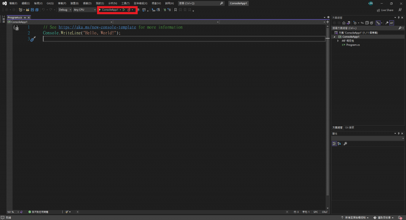Toggle track active item button in Solution Explorer

click(x=378, y=23)
